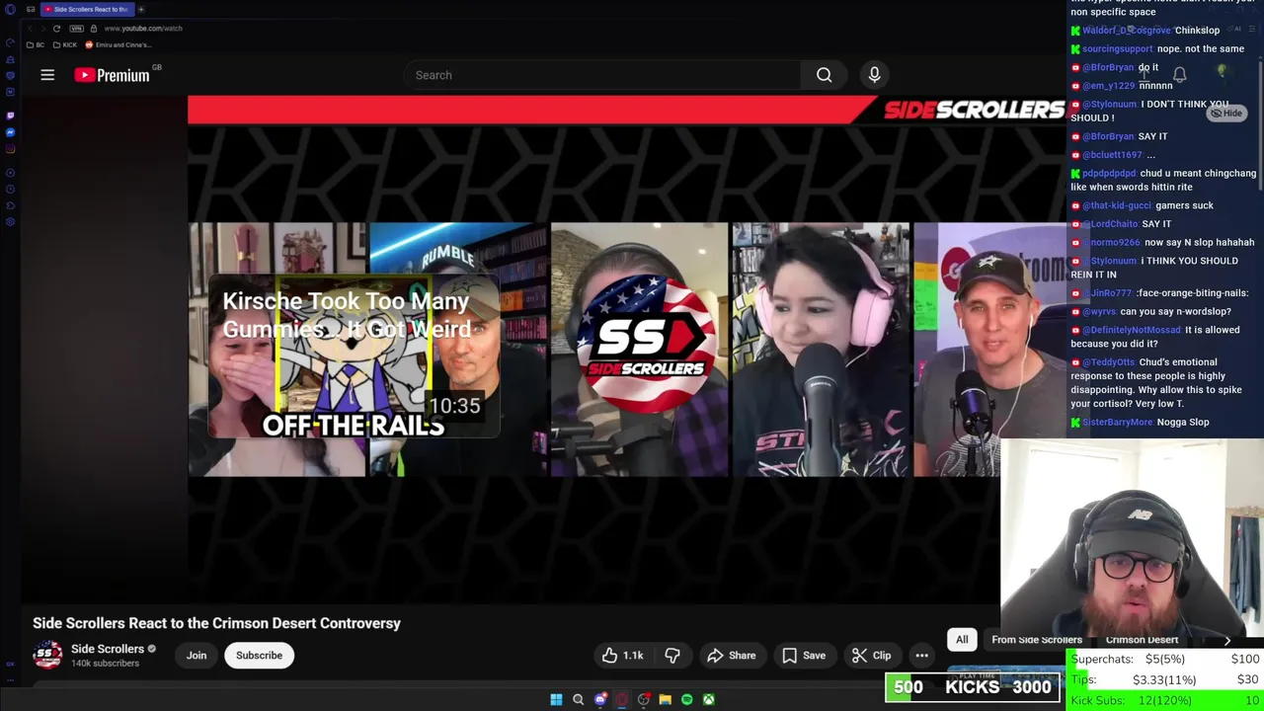Open Xbox app from the taskbar
The height and width of the screenshot is (711, 1264).
pyautogui.click(x=708, y=700)
